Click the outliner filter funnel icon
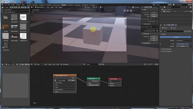Screen dimensions: 193x109 point(186,7)
